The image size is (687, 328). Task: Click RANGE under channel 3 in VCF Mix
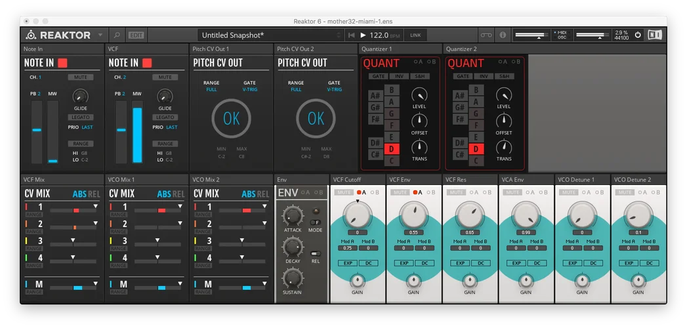point(33,249)
